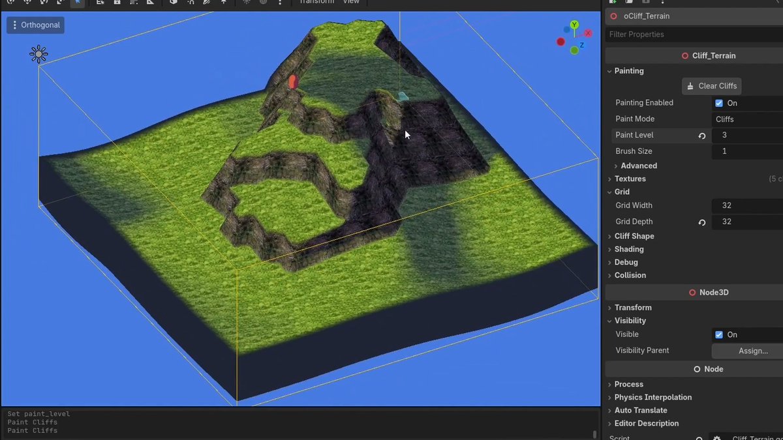This screenshot has width=783, height=440.
Task: Revert the Paint Level value
Action: point(702,136)
